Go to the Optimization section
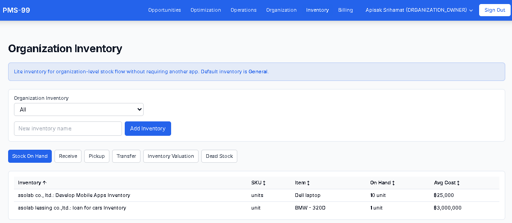The width and height of the screenshot is (512, 223). point(205,10)
